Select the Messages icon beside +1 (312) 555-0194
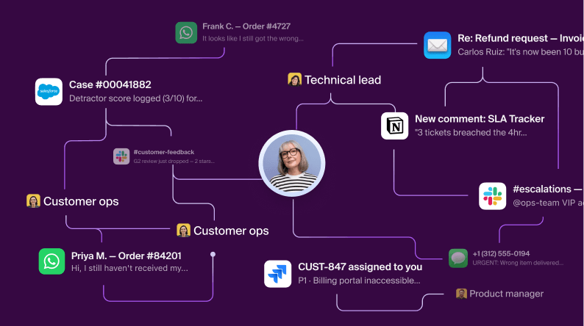 (x=458, y=258)
